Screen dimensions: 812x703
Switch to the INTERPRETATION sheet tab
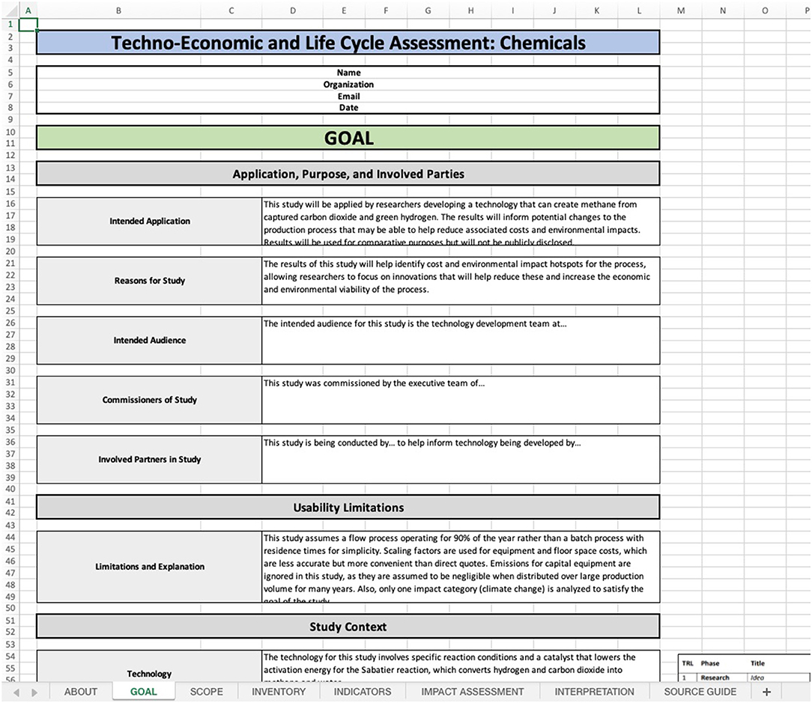[x=595, y=692]
